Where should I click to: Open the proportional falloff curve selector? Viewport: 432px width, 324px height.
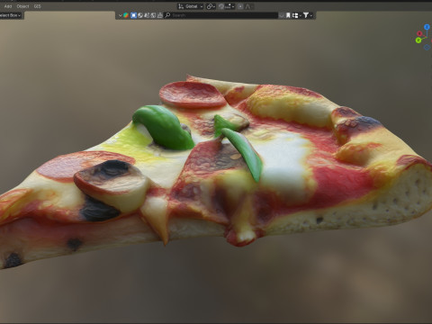pyautogui.click(x=248, y=6)
